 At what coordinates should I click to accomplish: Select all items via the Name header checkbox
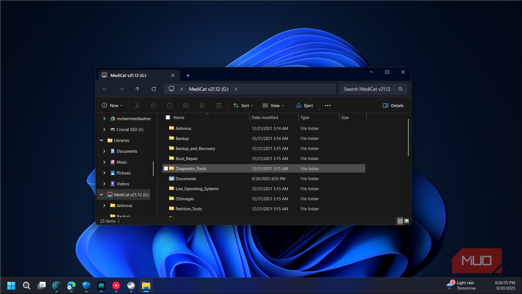pyautogui.click(x=168, y=117)
